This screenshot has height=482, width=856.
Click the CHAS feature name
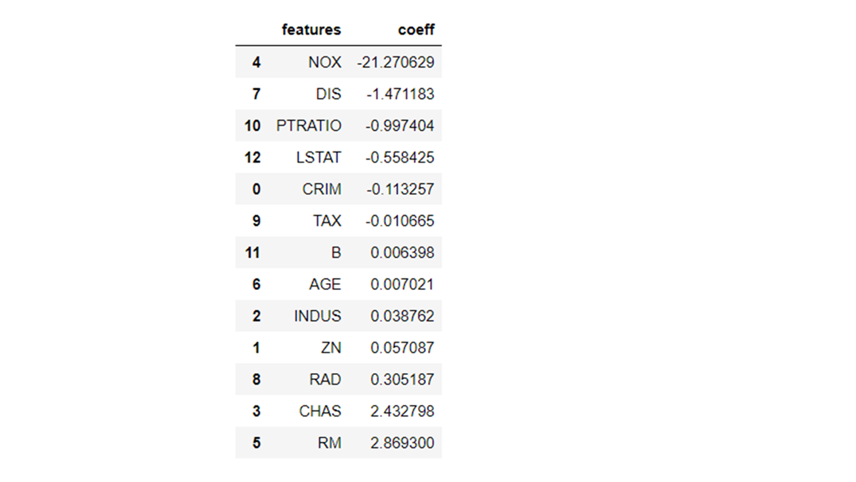[320, 411]
